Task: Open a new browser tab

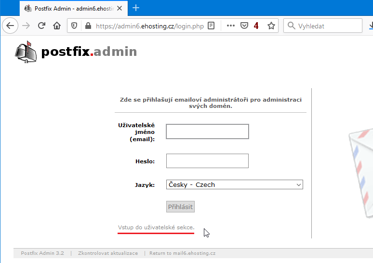Action: pos(136,8)
